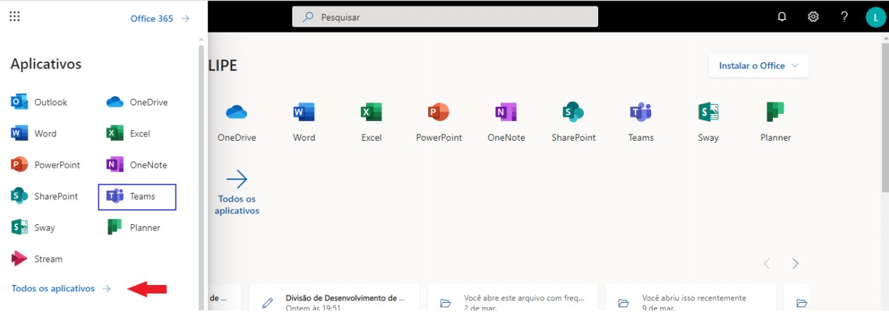
Task: Open PowerPoint in the Aplicativos panel
Action: [46, 165]
